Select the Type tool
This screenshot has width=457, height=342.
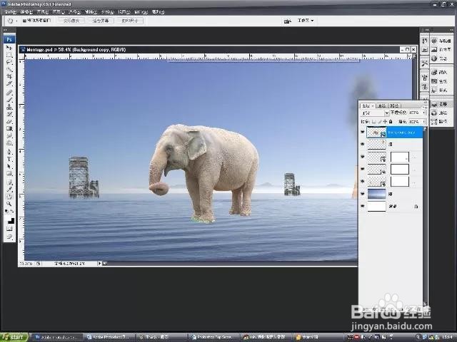pos(9,159)
